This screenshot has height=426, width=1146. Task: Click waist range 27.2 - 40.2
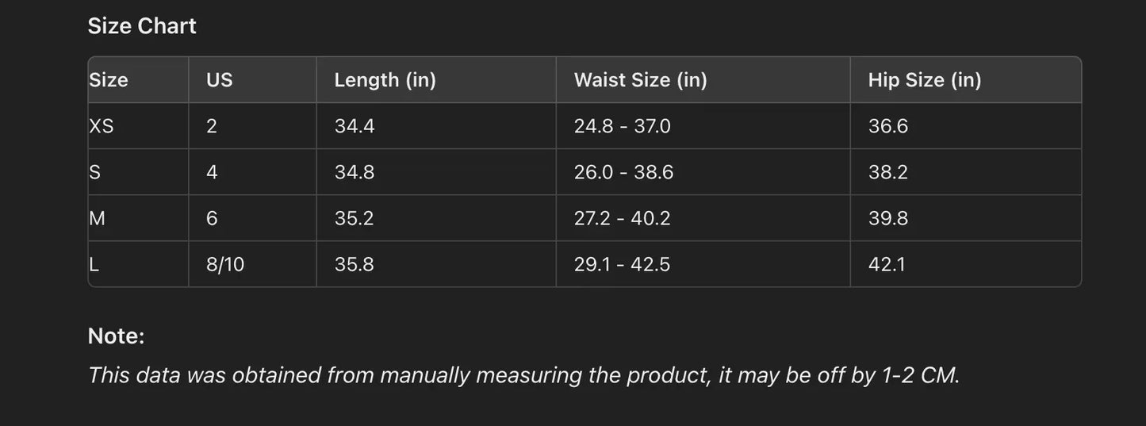coord(622,218)
